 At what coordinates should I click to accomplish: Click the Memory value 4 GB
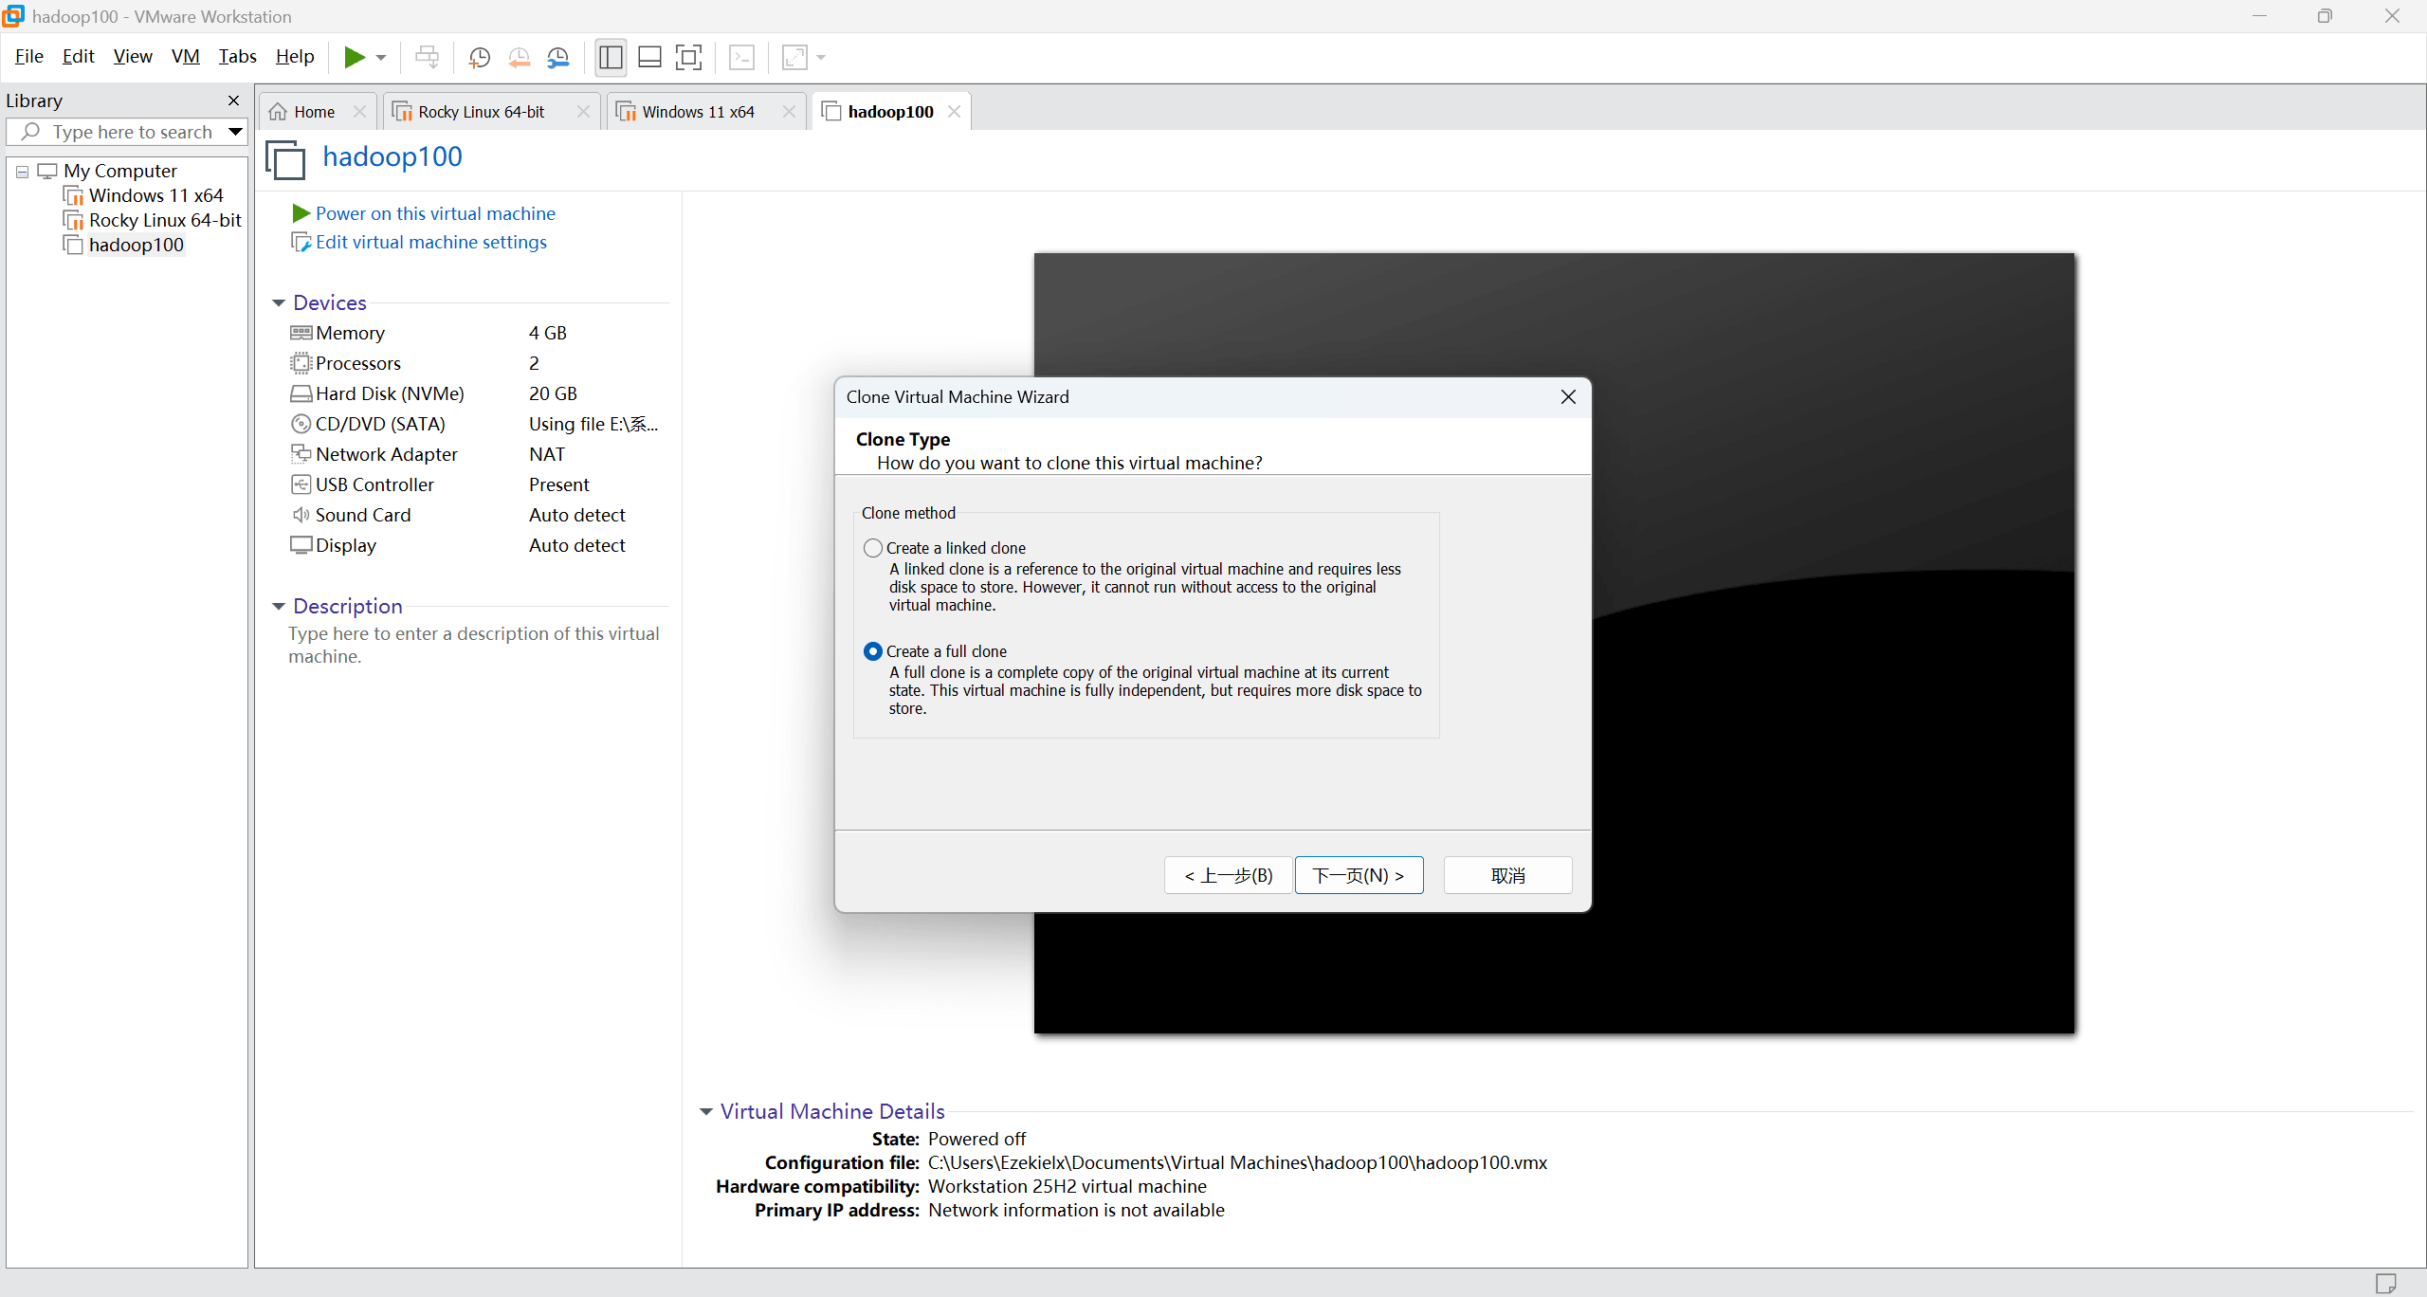point(548,333)
